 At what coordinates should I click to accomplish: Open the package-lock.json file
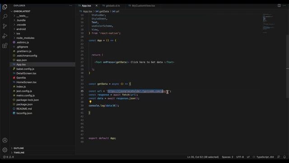pyautogui.click(x=28, y=100)
